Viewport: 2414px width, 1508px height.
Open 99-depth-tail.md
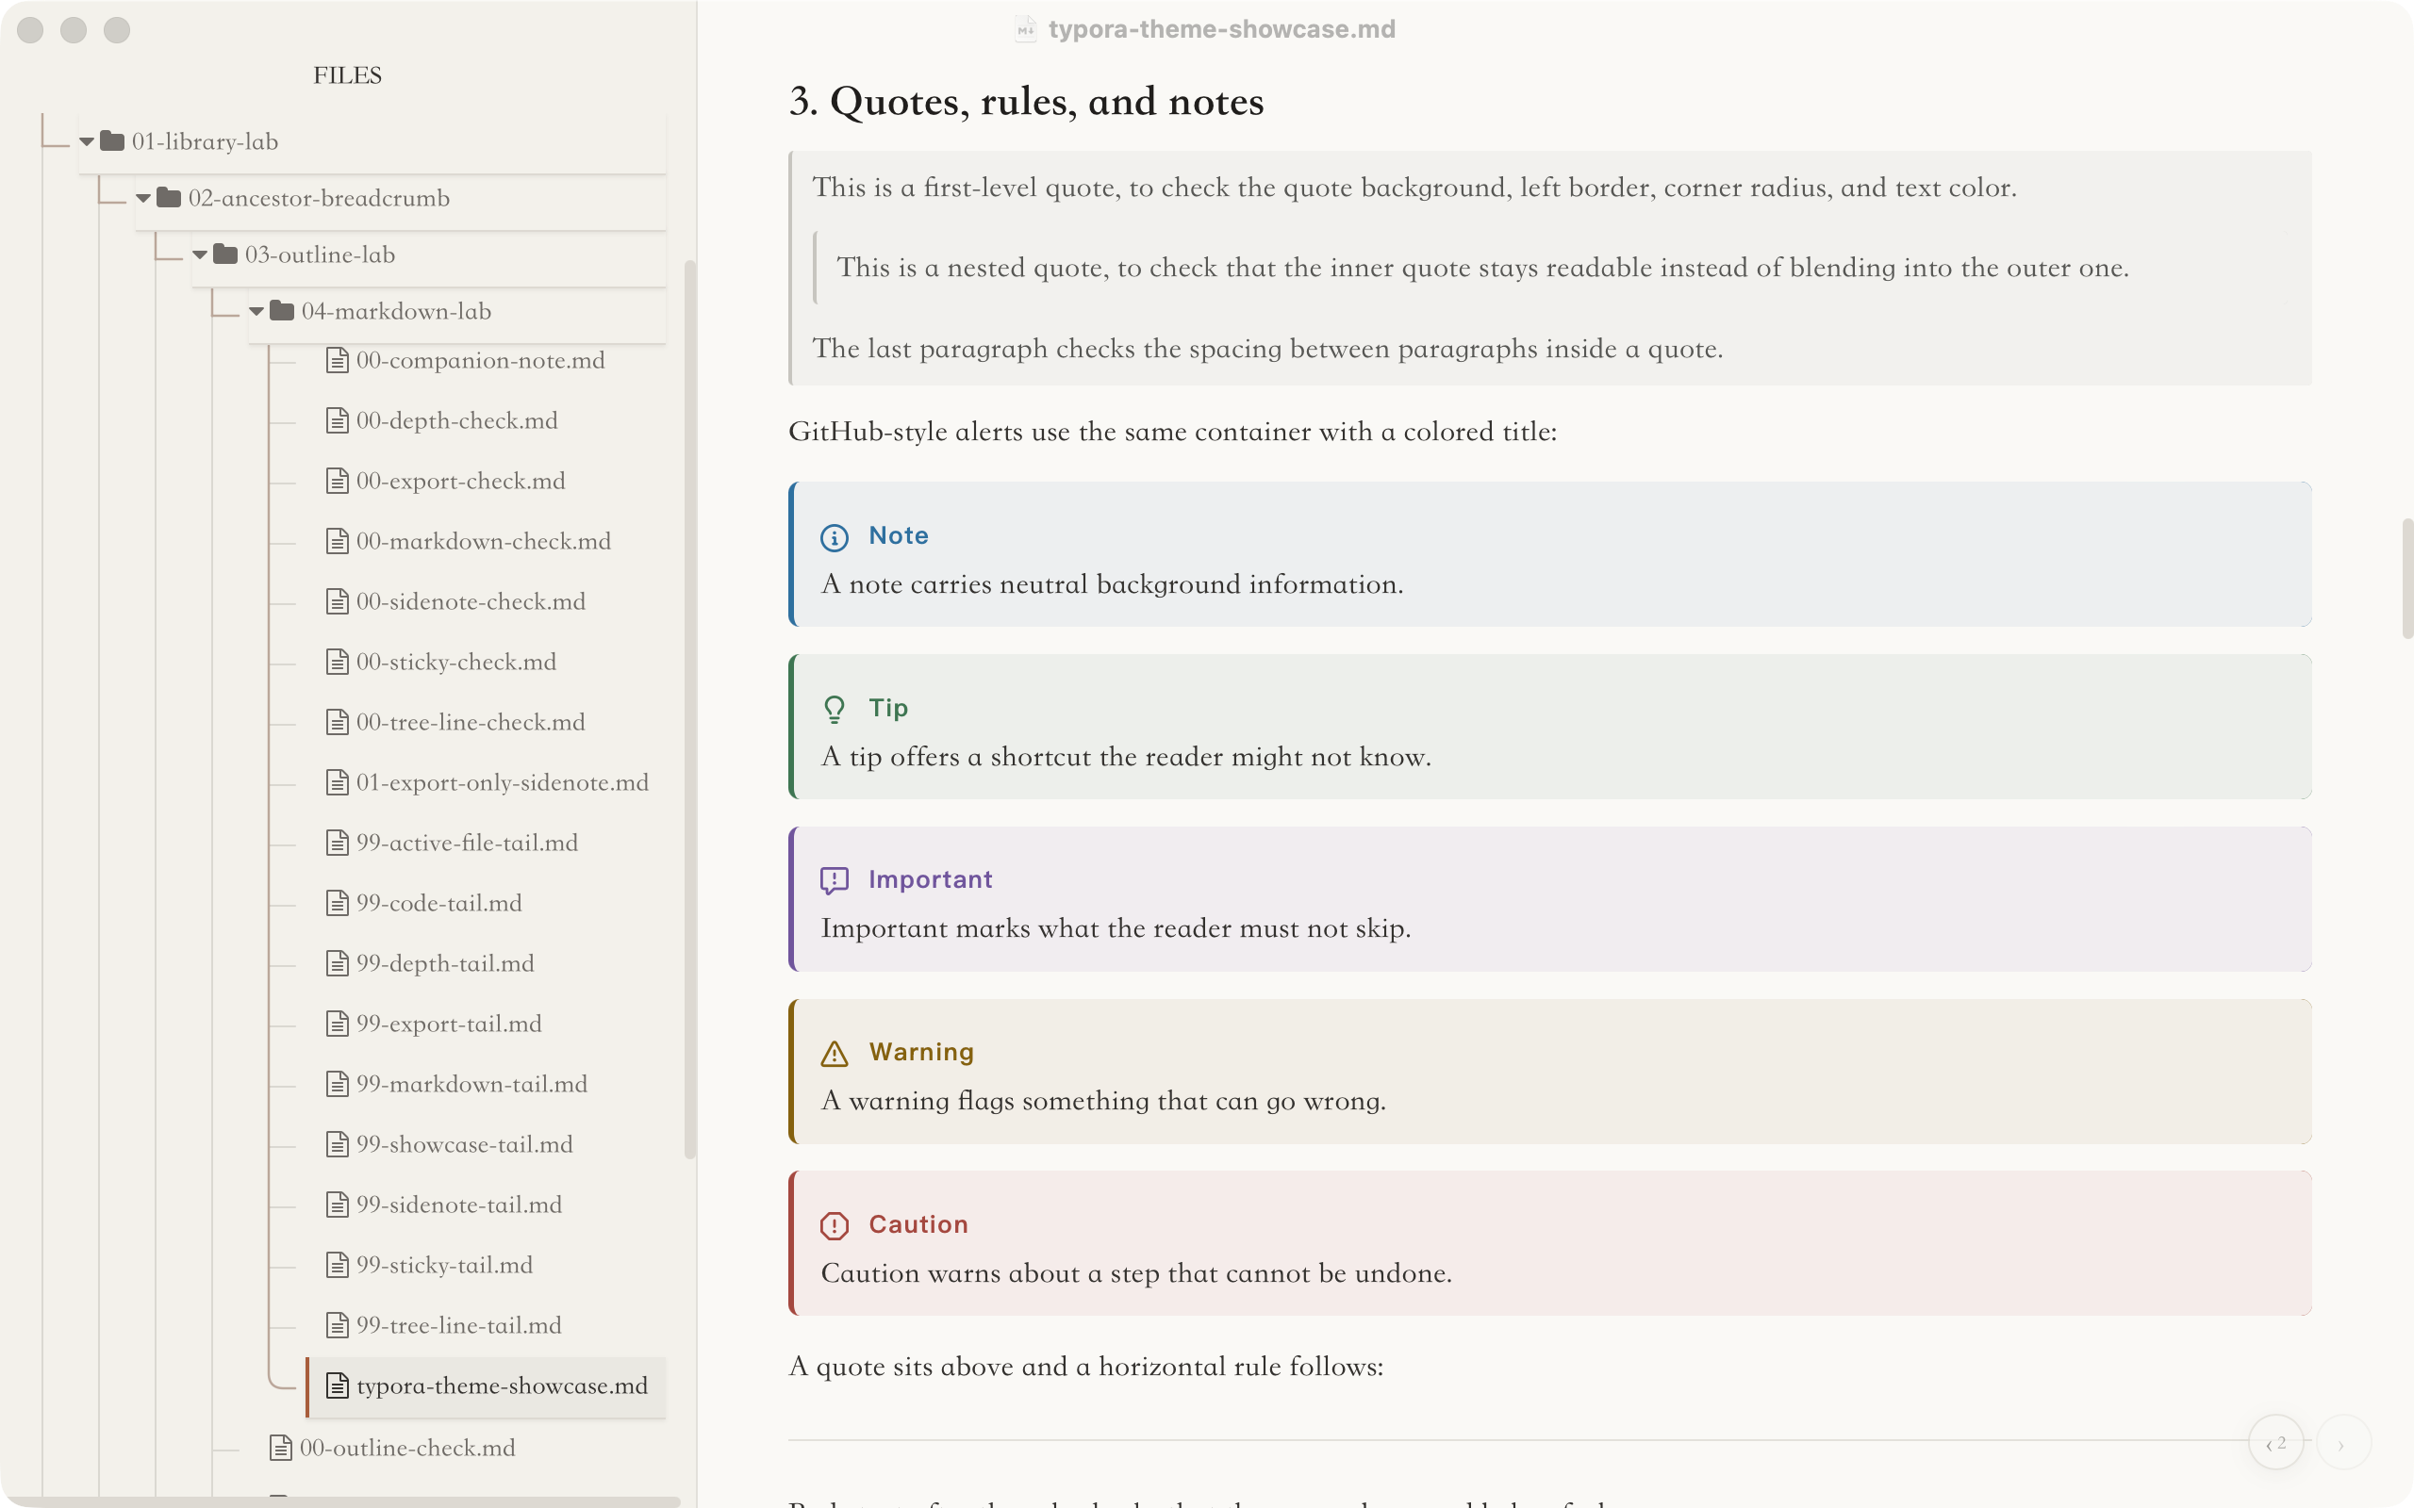click(x=445, y=963)
